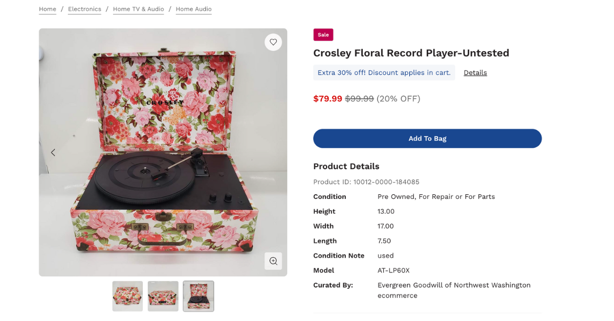The image size is (614, 321).
Task: Add the record player to favorites with the heart
Action: [273, 42]
